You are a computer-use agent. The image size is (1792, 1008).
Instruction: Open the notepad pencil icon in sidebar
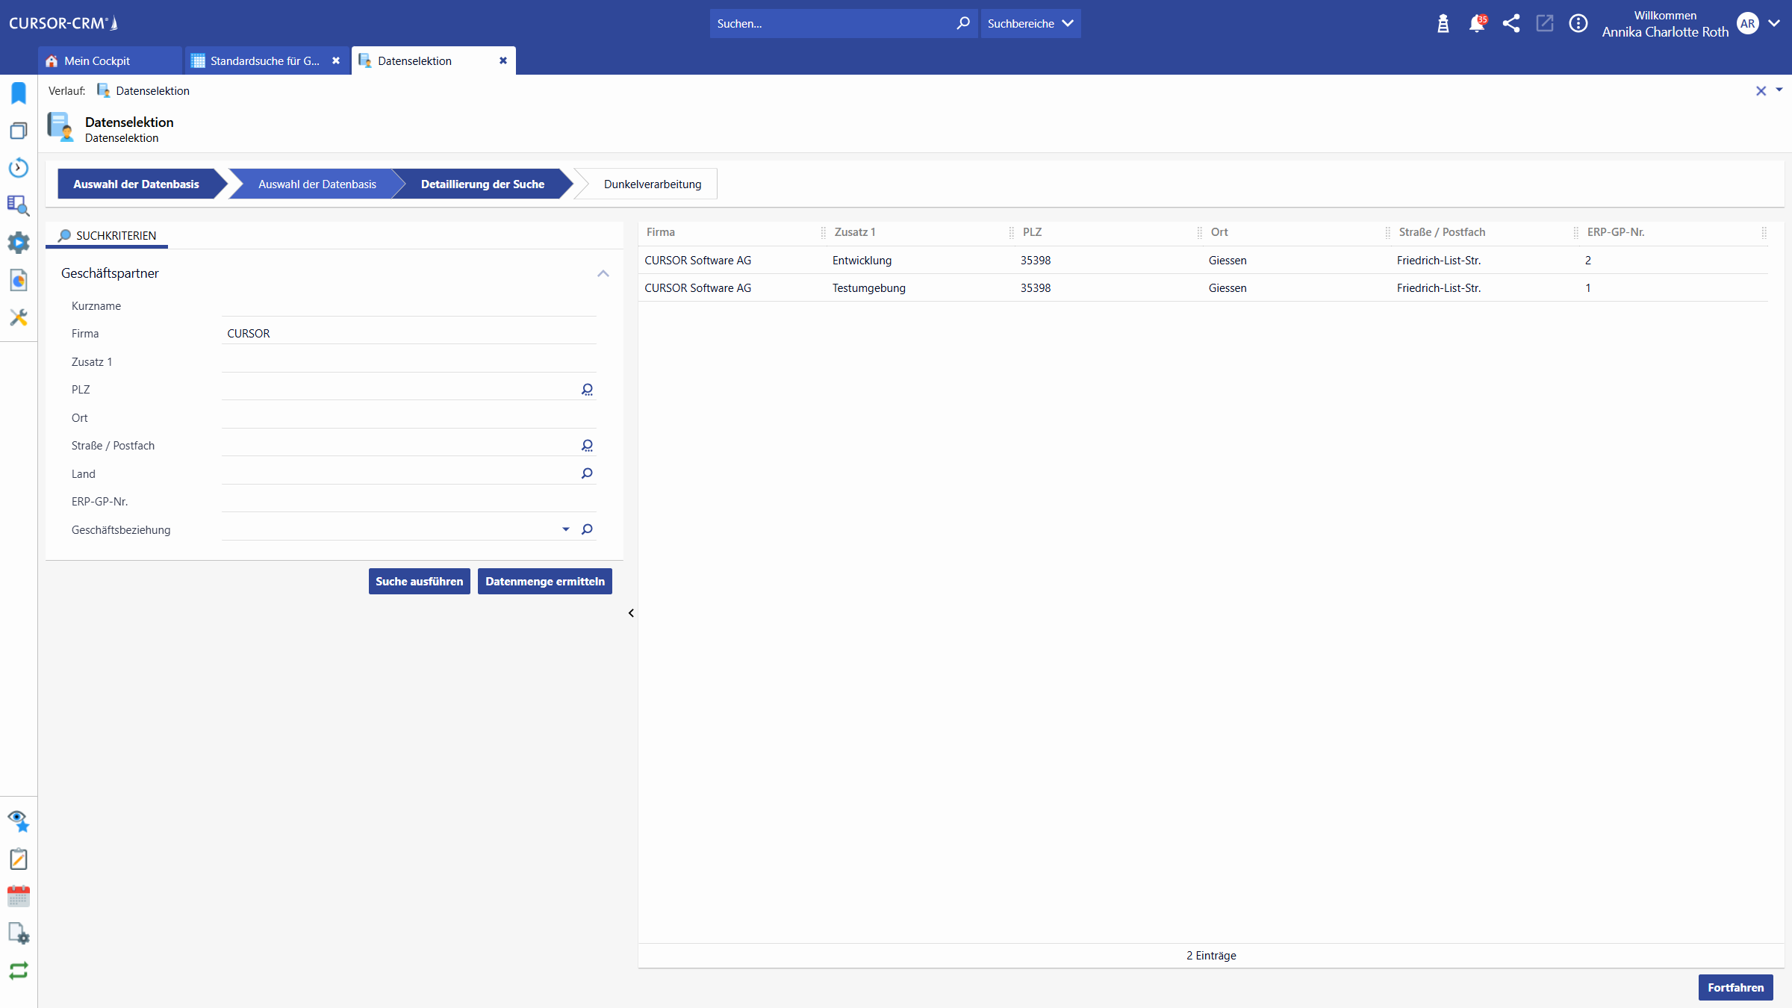click(x=19, y=859)
